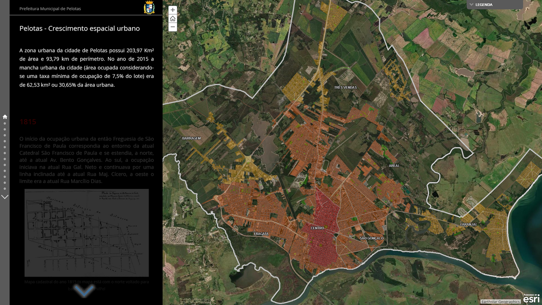Return map to default extent via home icon
Viewport: 542px width, 305px height.
point(173,18)
